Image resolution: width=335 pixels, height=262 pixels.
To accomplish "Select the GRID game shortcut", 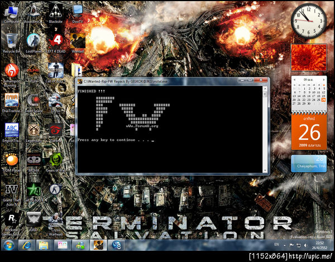I will [x=33, y=222].
